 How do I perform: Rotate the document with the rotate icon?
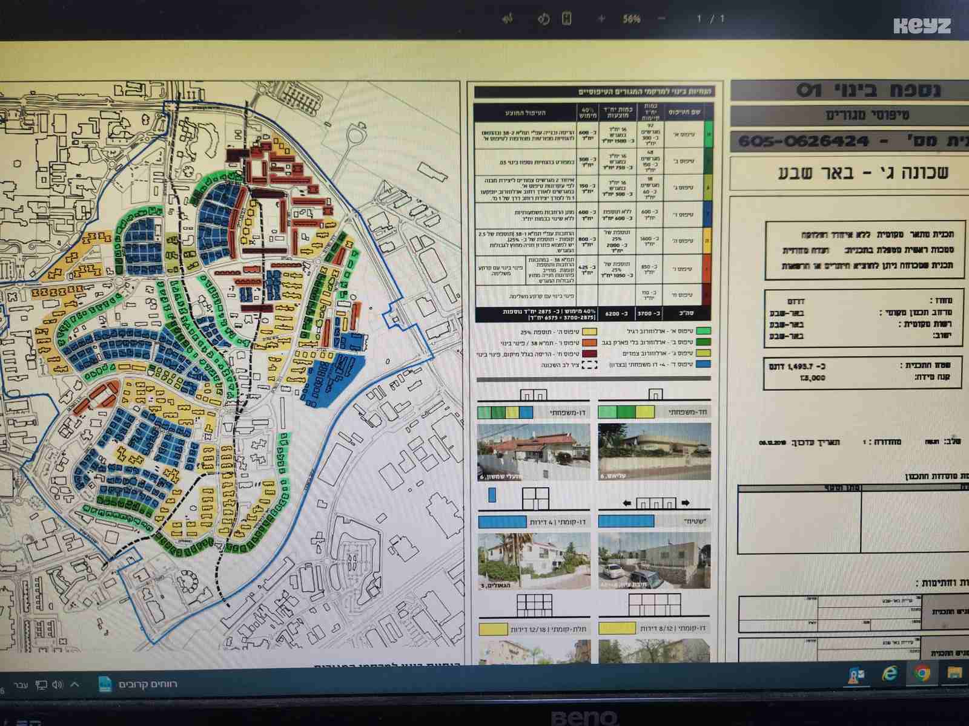543,19
